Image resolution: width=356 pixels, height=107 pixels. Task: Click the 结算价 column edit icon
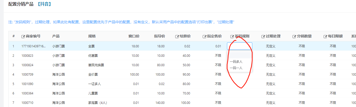[177, 36]
